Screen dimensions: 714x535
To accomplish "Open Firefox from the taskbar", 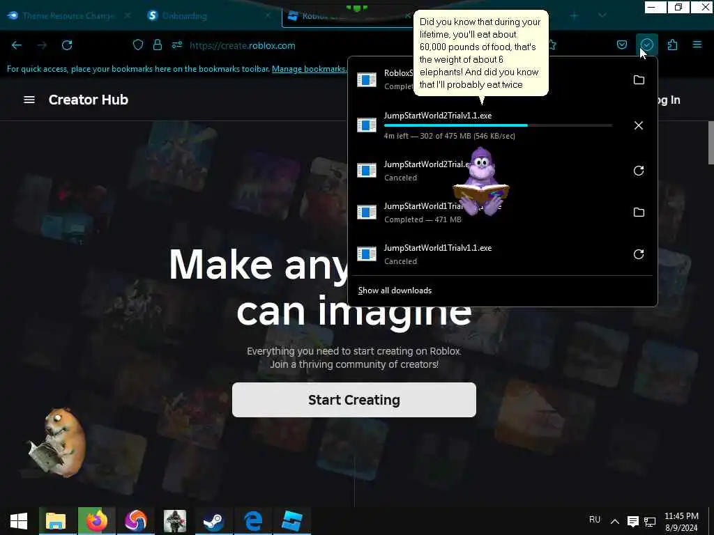I will [96, 521].
